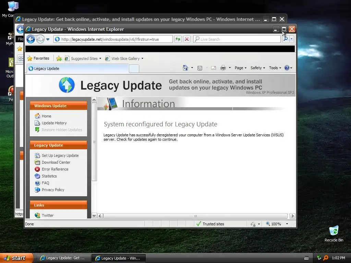Open the Print dropdown arrow
The height and width of the screenshot is (263, 351).
(x=230, y=68)
